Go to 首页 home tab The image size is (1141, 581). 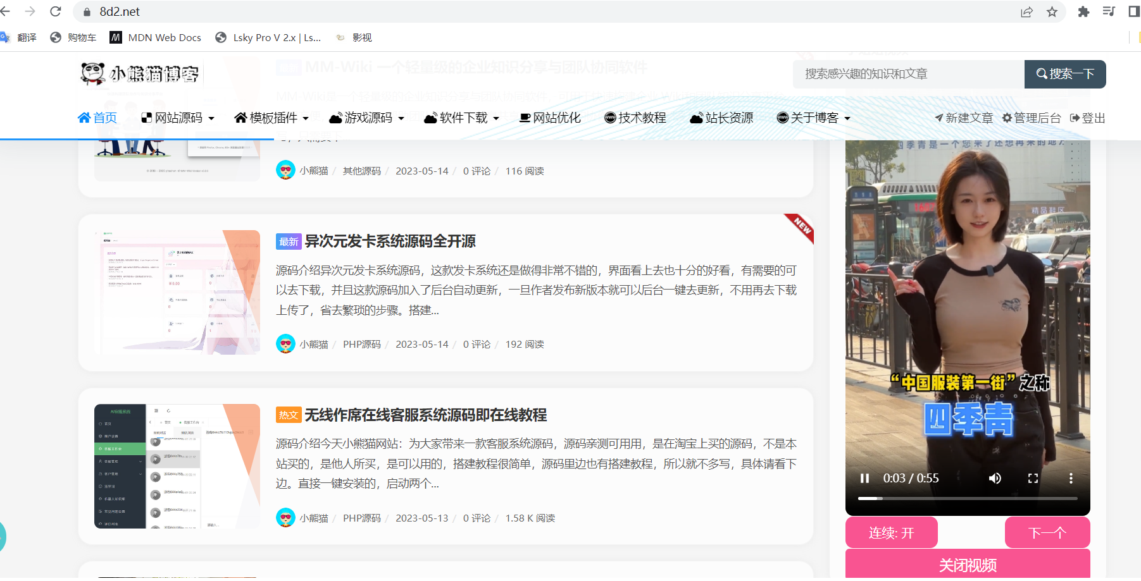pos(97,118)
